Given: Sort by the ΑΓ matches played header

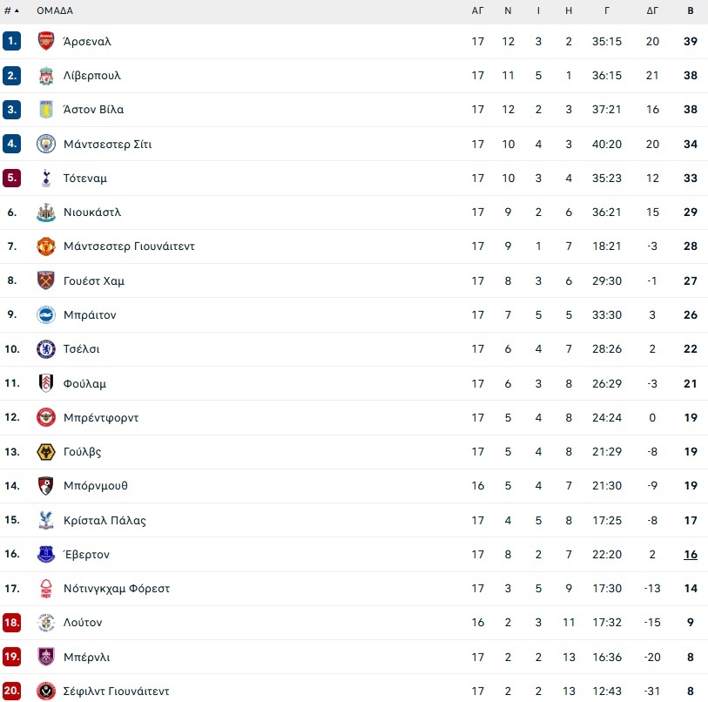Looking at the screenshot, I should pyautogui.click(x=478, y=10).
